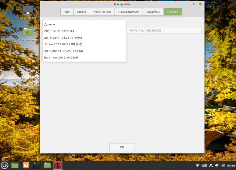Open the update manager shield tray icon
The image size is (236, 170).
197,166
